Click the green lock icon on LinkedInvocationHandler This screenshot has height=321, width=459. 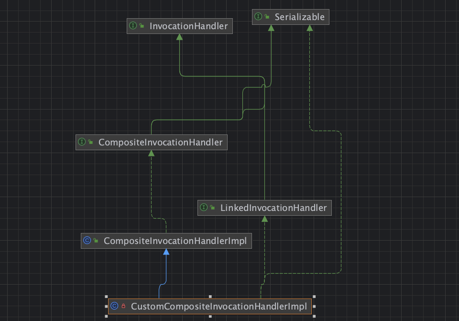[212, 208]
